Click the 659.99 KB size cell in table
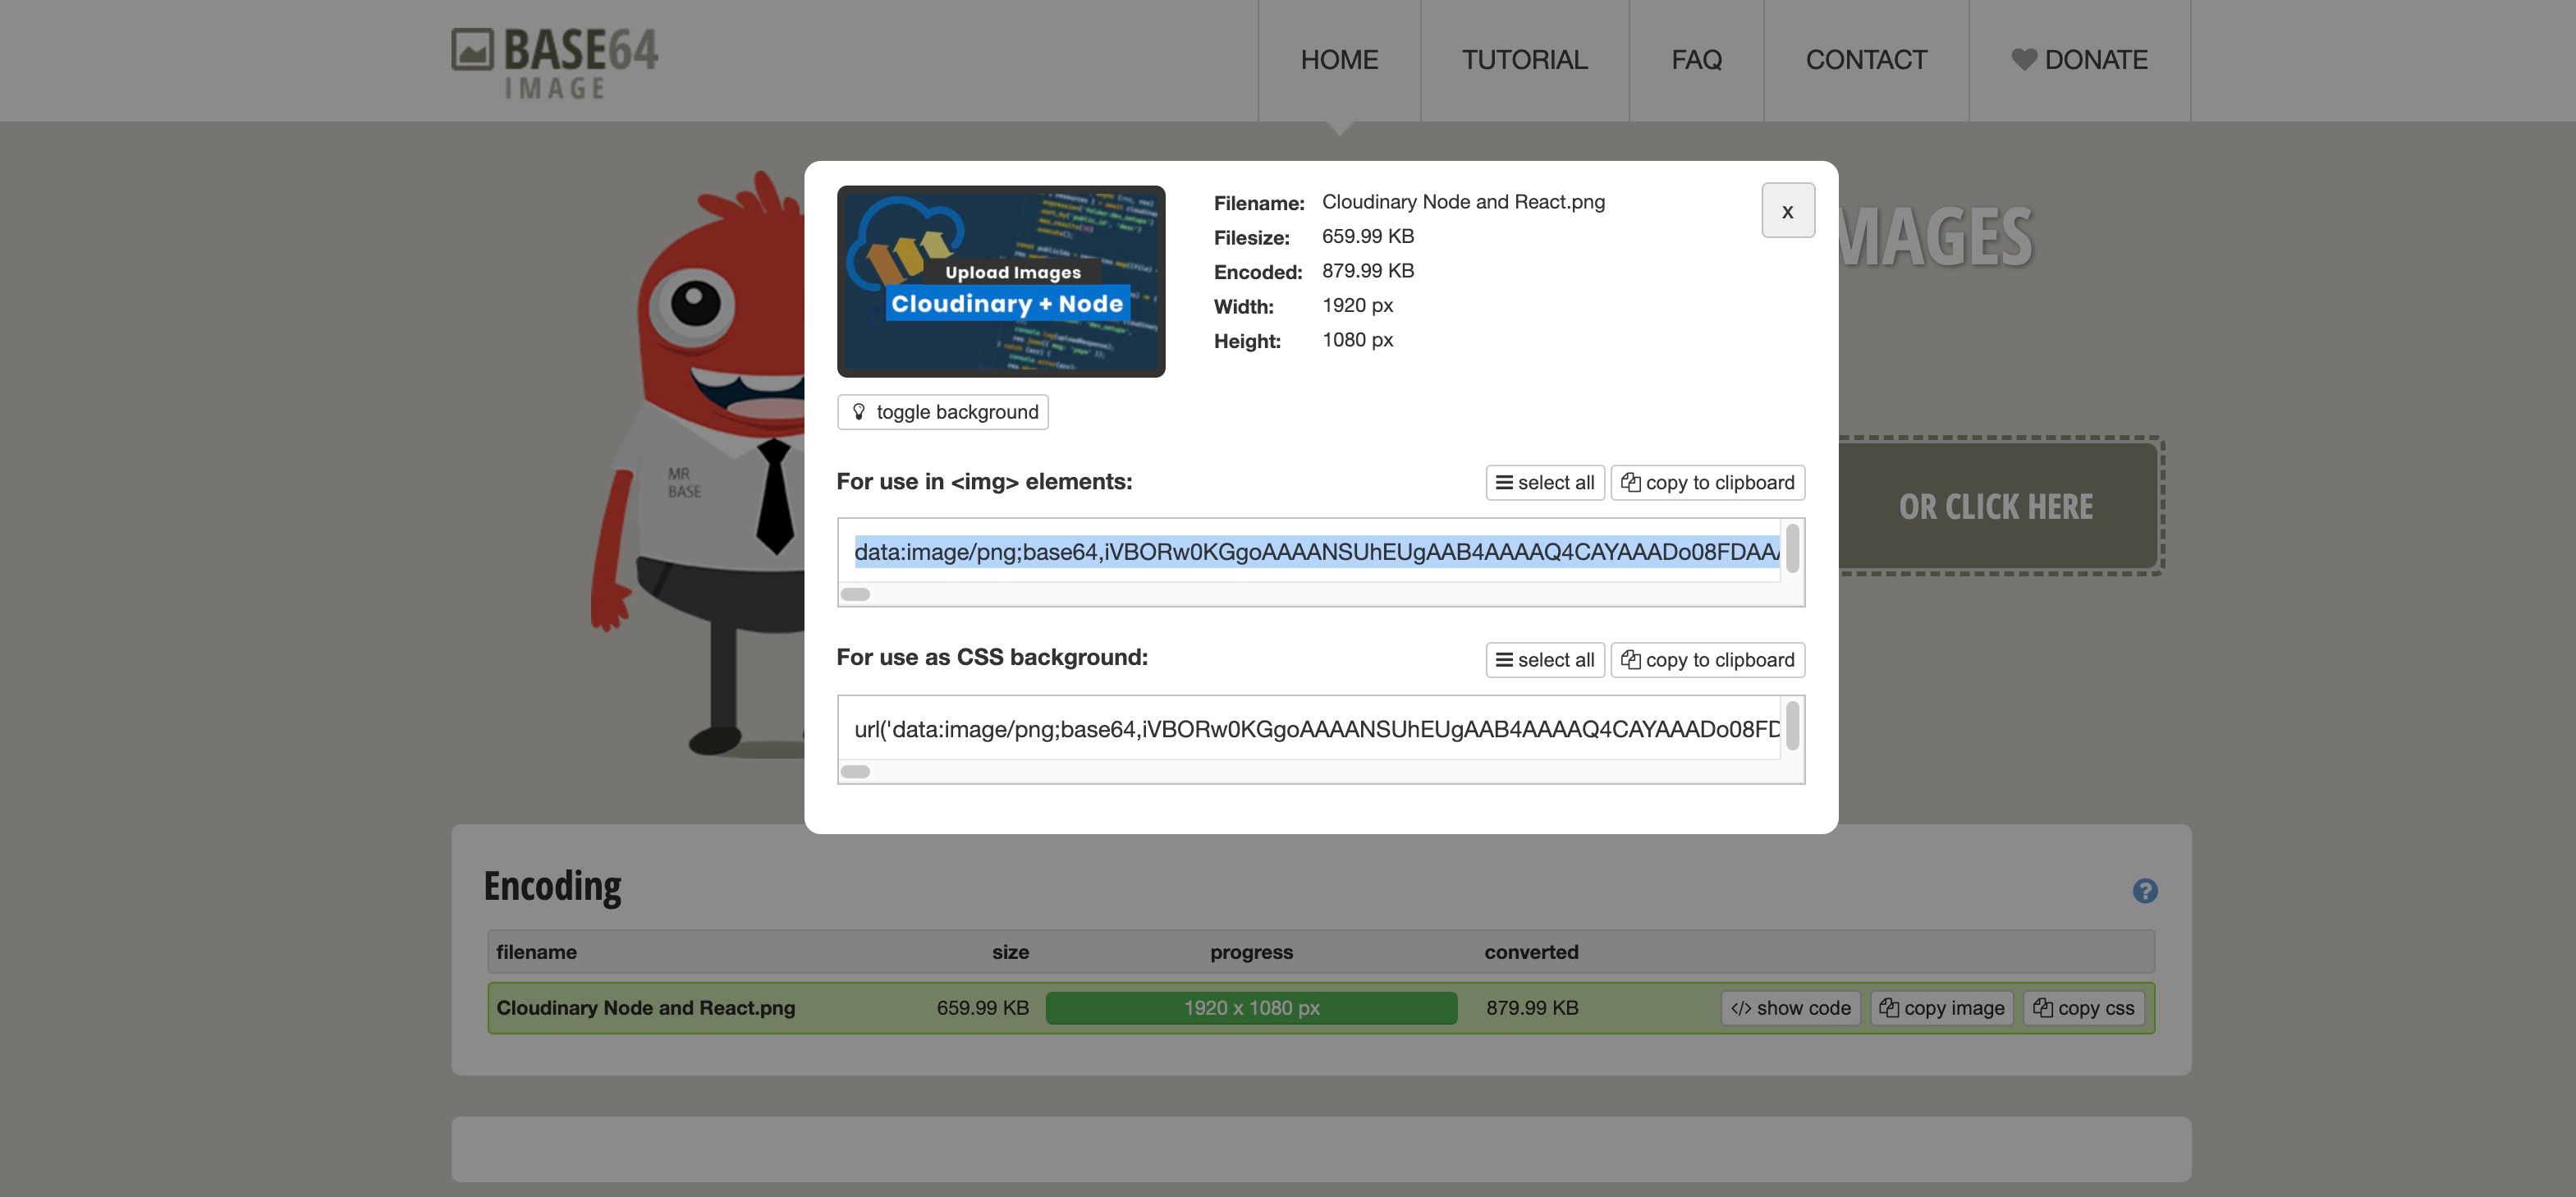Screen dimensions: 2576x1197 coord(982,1008)
